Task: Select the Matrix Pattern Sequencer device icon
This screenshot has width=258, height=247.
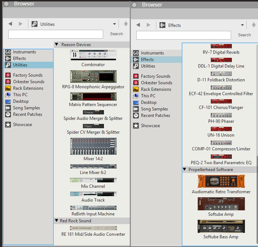Action: point(93,96)
